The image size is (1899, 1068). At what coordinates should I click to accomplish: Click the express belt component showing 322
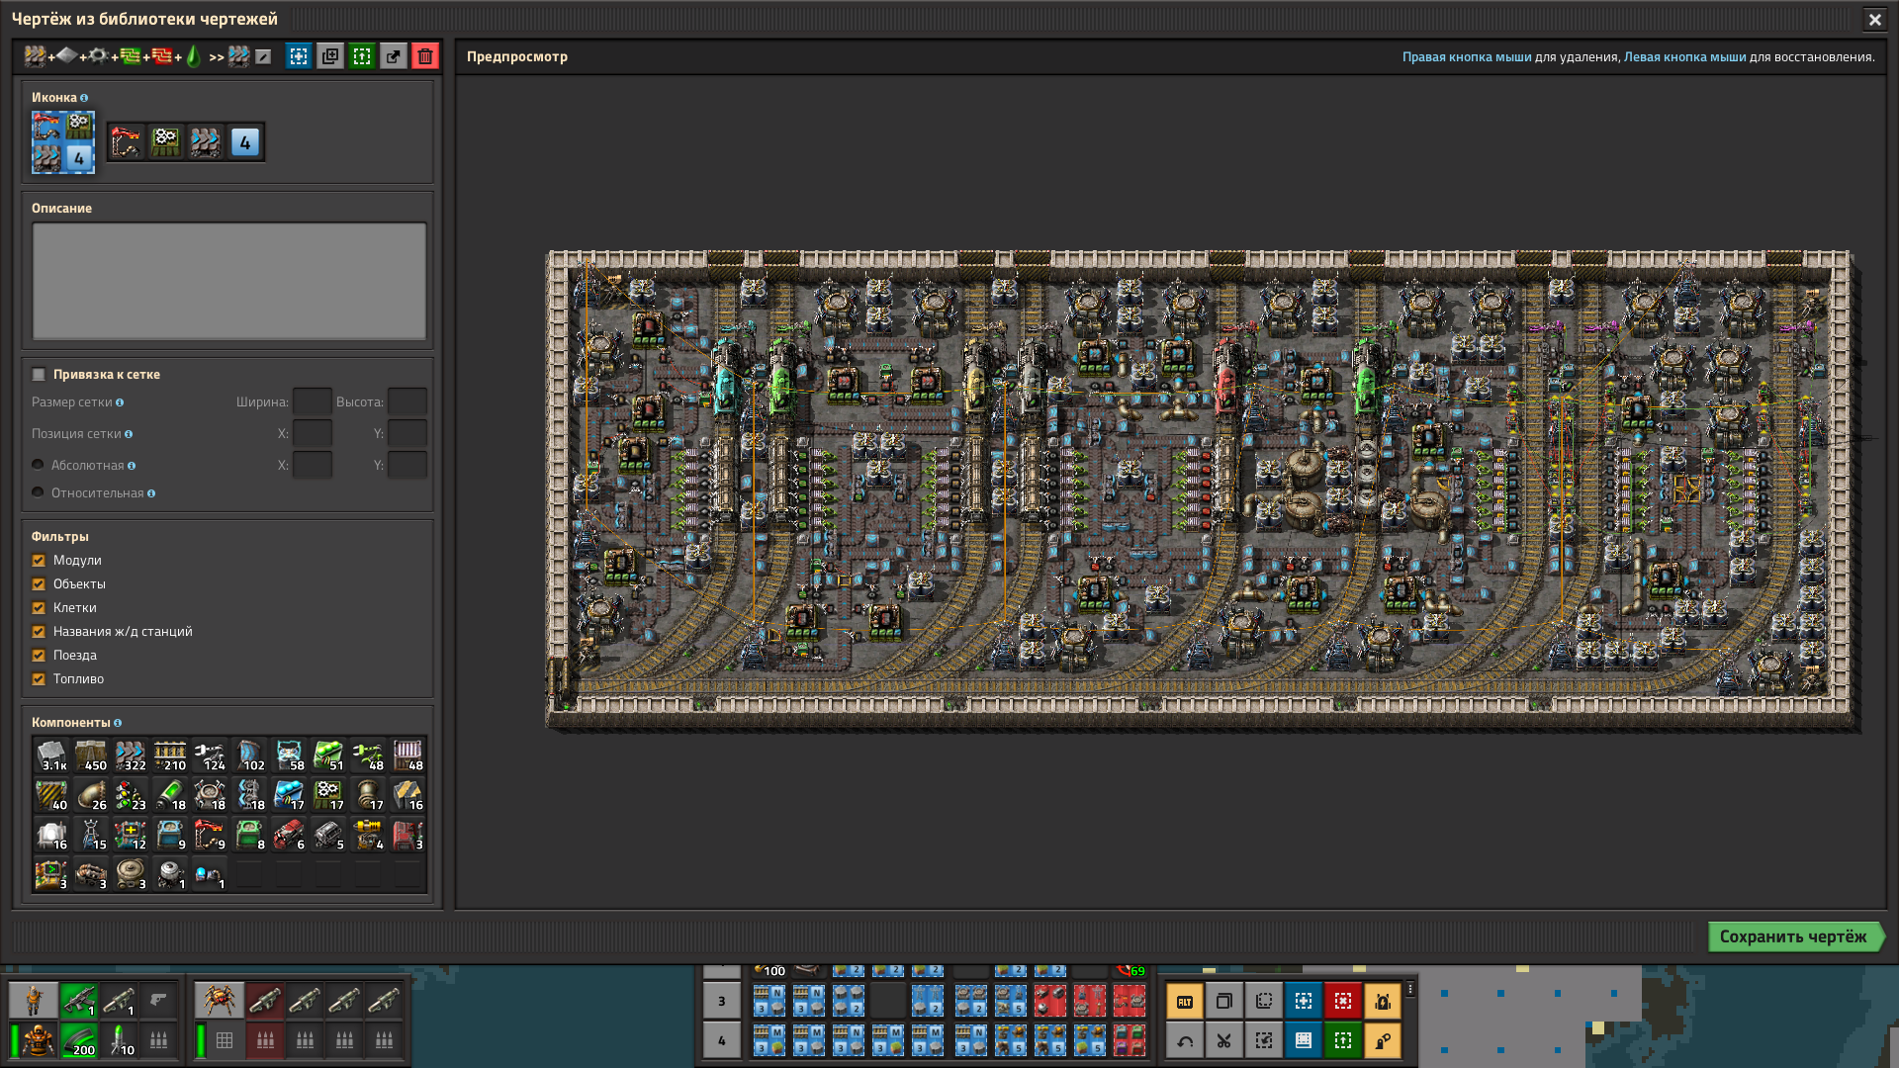click(131, 756)
